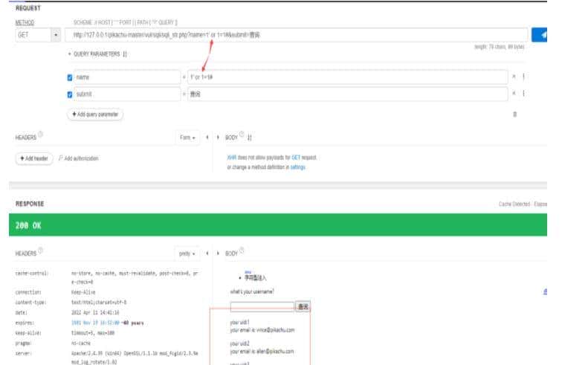Edit the name parameter key field
Screen dimensions: 562x365
click(x=127, y=77)
